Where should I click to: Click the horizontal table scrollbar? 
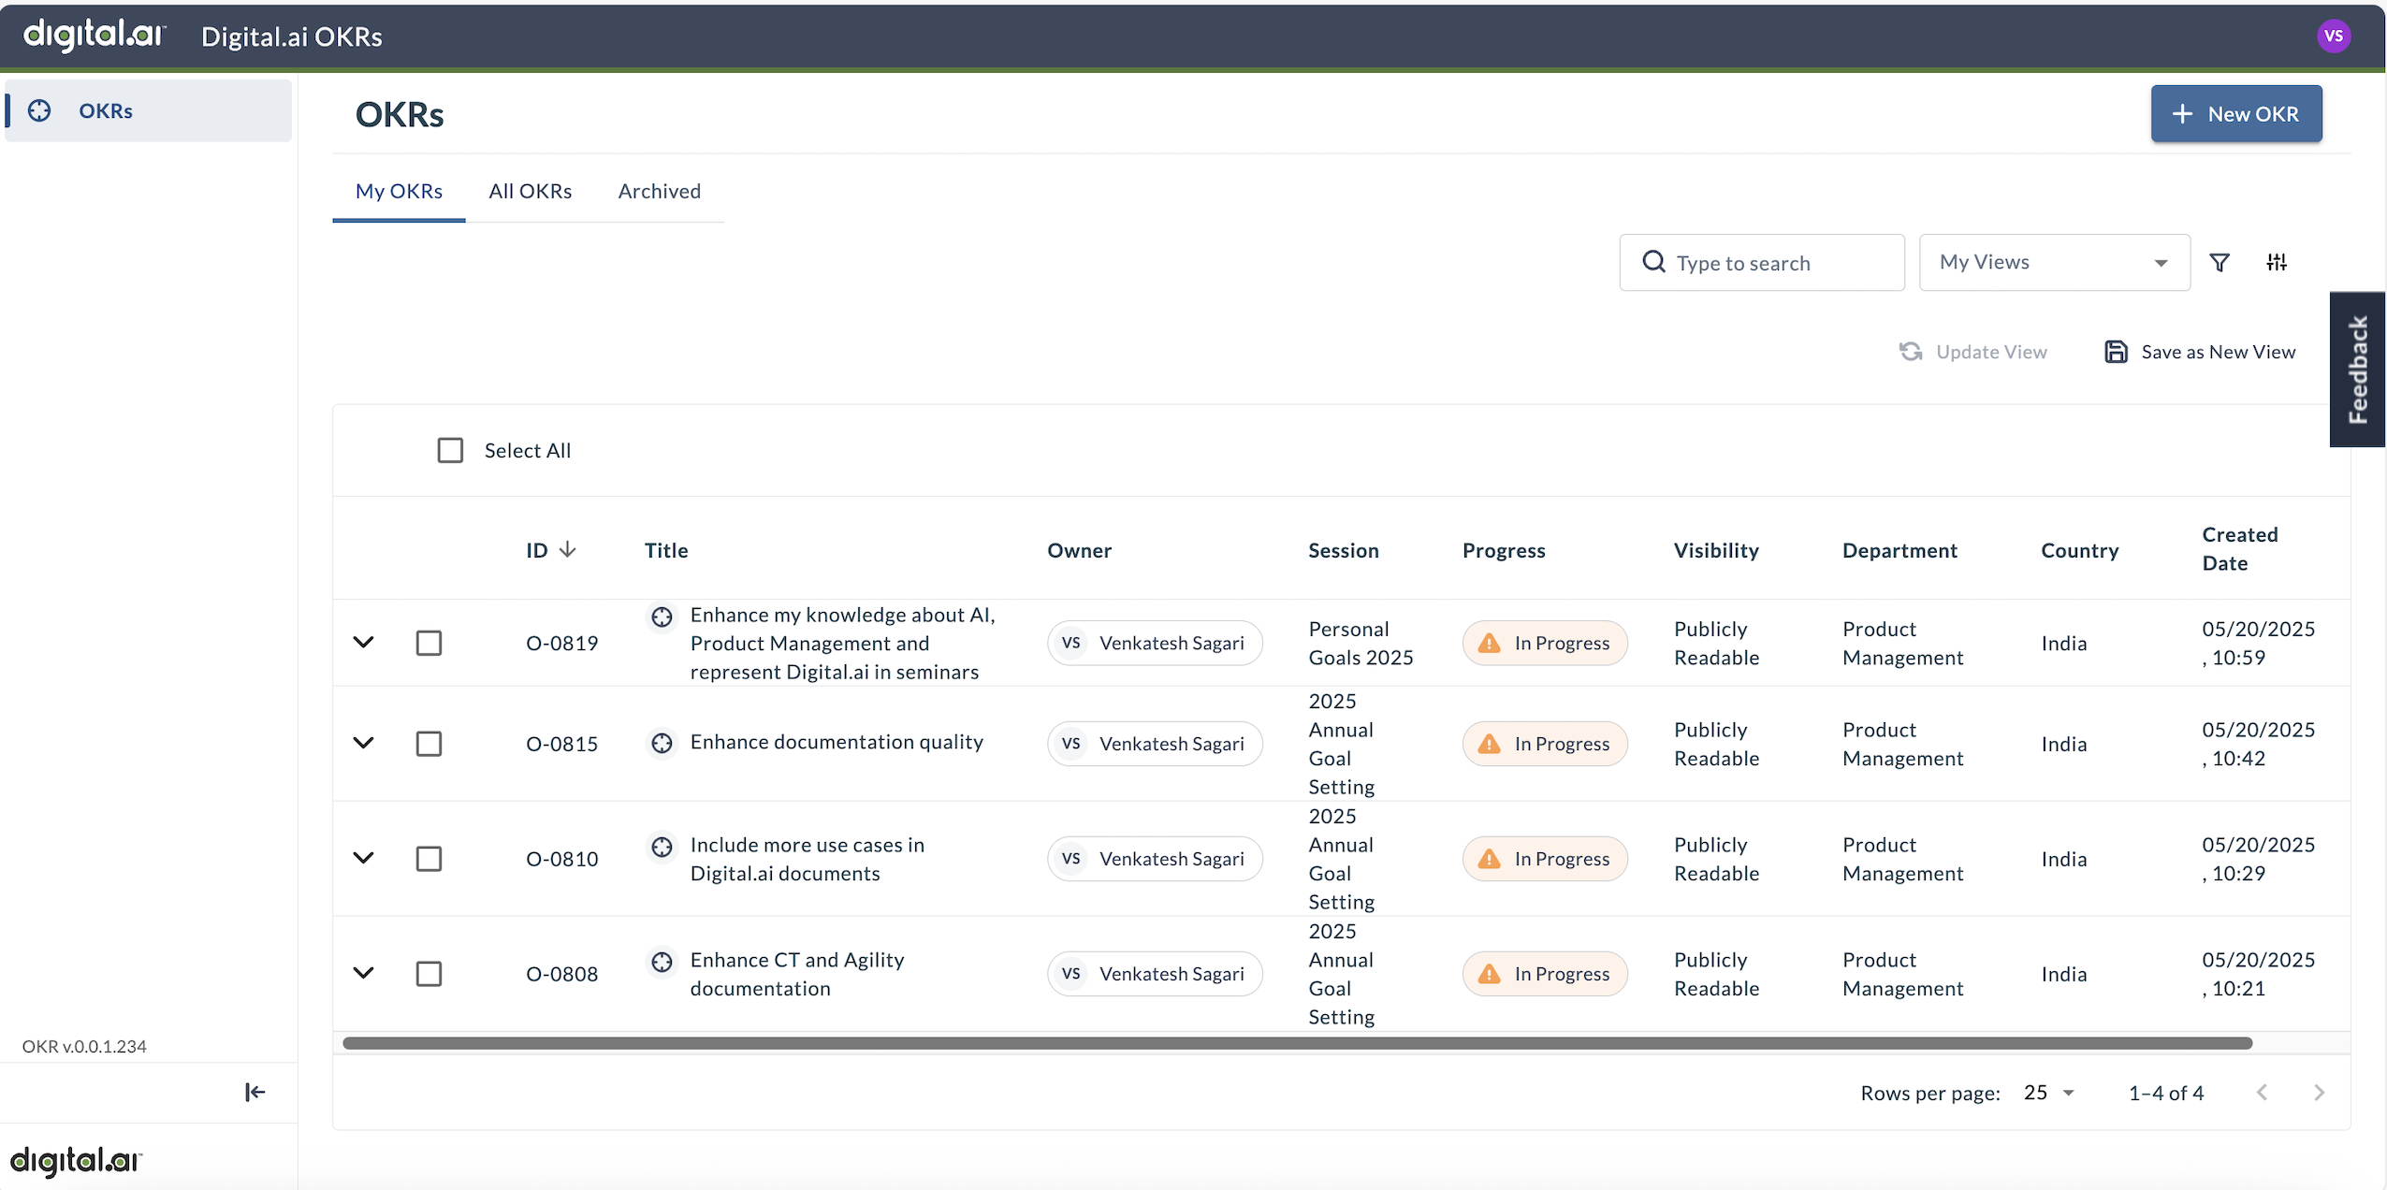tap(1297, 1043)
